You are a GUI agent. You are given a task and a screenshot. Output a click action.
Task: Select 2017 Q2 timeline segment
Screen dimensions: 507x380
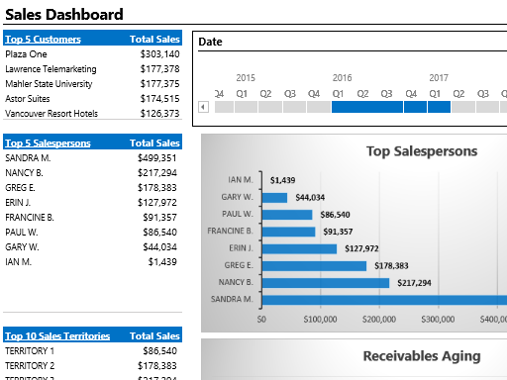(463, 107)
